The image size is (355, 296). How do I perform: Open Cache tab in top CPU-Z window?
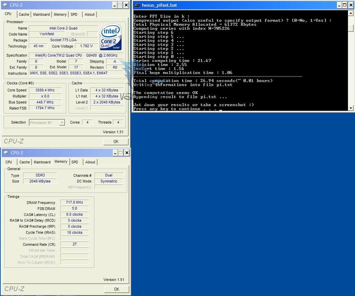[24, 14]
